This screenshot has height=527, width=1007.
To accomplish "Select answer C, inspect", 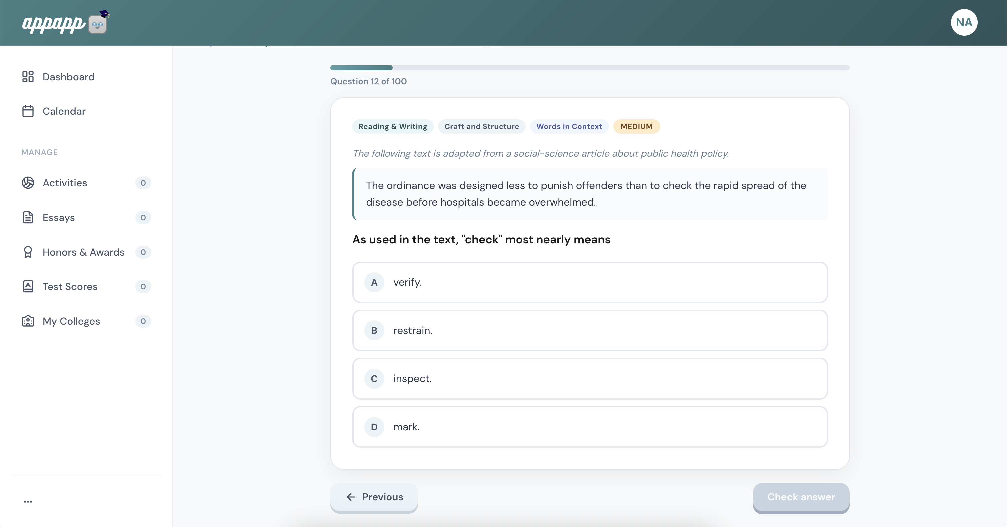I will pyautogui.click(x=589, y=379).
